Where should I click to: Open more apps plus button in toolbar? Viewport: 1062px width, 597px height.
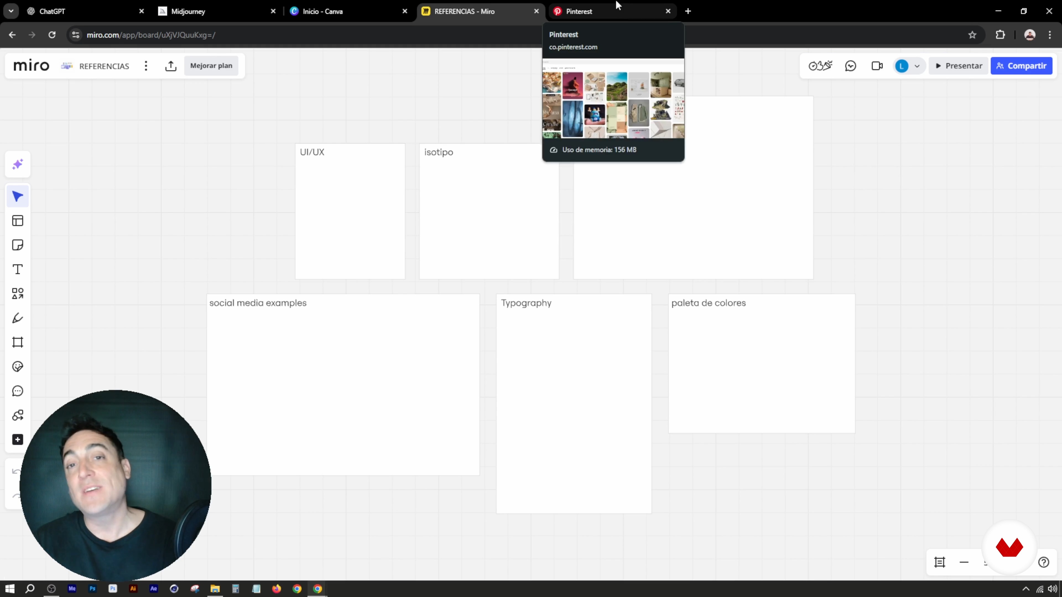point(18,440)
